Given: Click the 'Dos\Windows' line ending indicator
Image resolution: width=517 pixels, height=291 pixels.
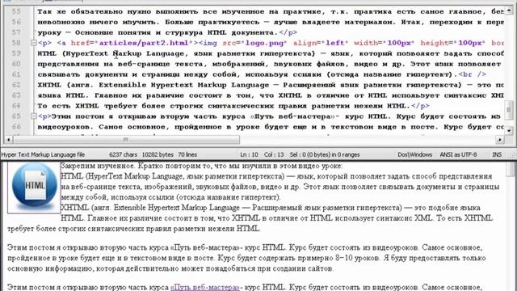Looking at the screenshot, I should [414, 154].
